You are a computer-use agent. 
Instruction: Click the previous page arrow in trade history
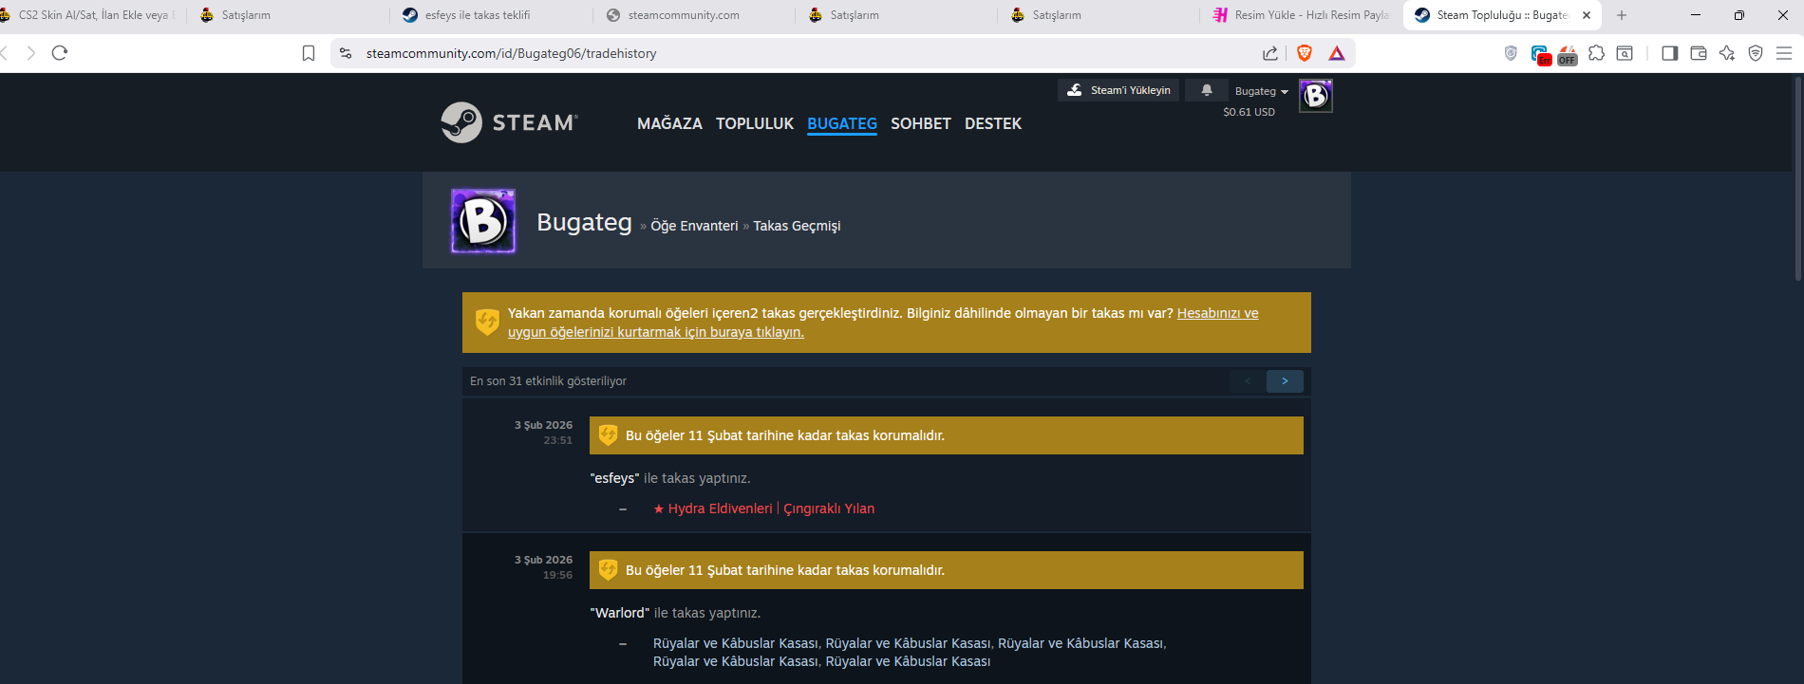[x=1248, y=381]
